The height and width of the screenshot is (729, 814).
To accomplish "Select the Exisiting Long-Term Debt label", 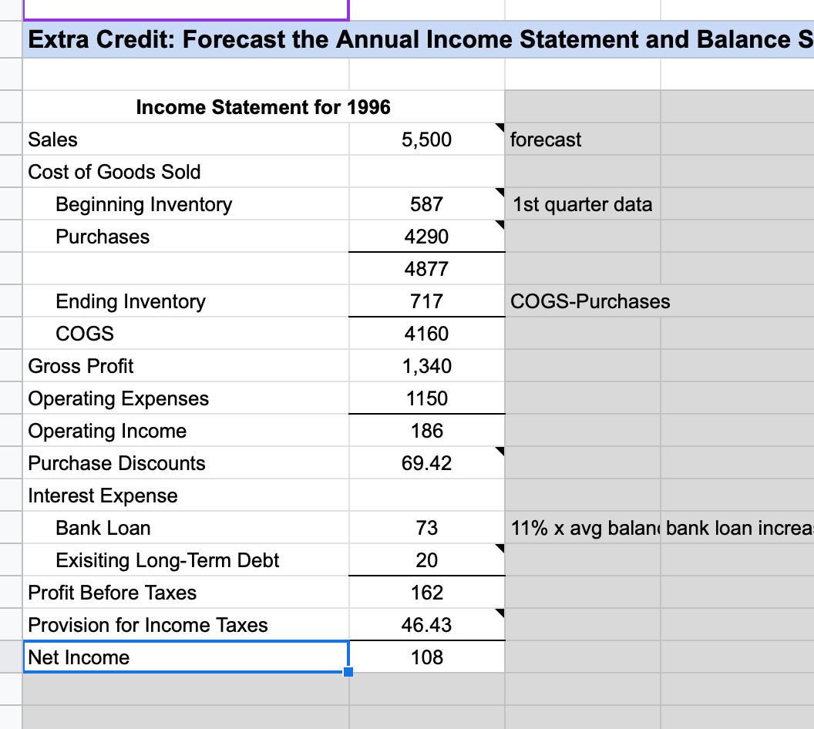I will point(186,560).
